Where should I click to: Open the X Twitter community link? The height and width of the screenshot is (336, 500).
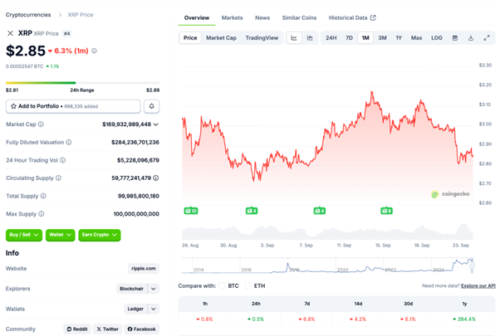coord(107,329)
